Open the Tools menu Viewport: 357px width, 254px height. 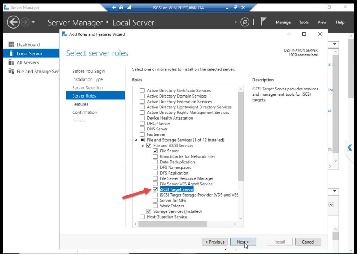[x=304, y=22]
